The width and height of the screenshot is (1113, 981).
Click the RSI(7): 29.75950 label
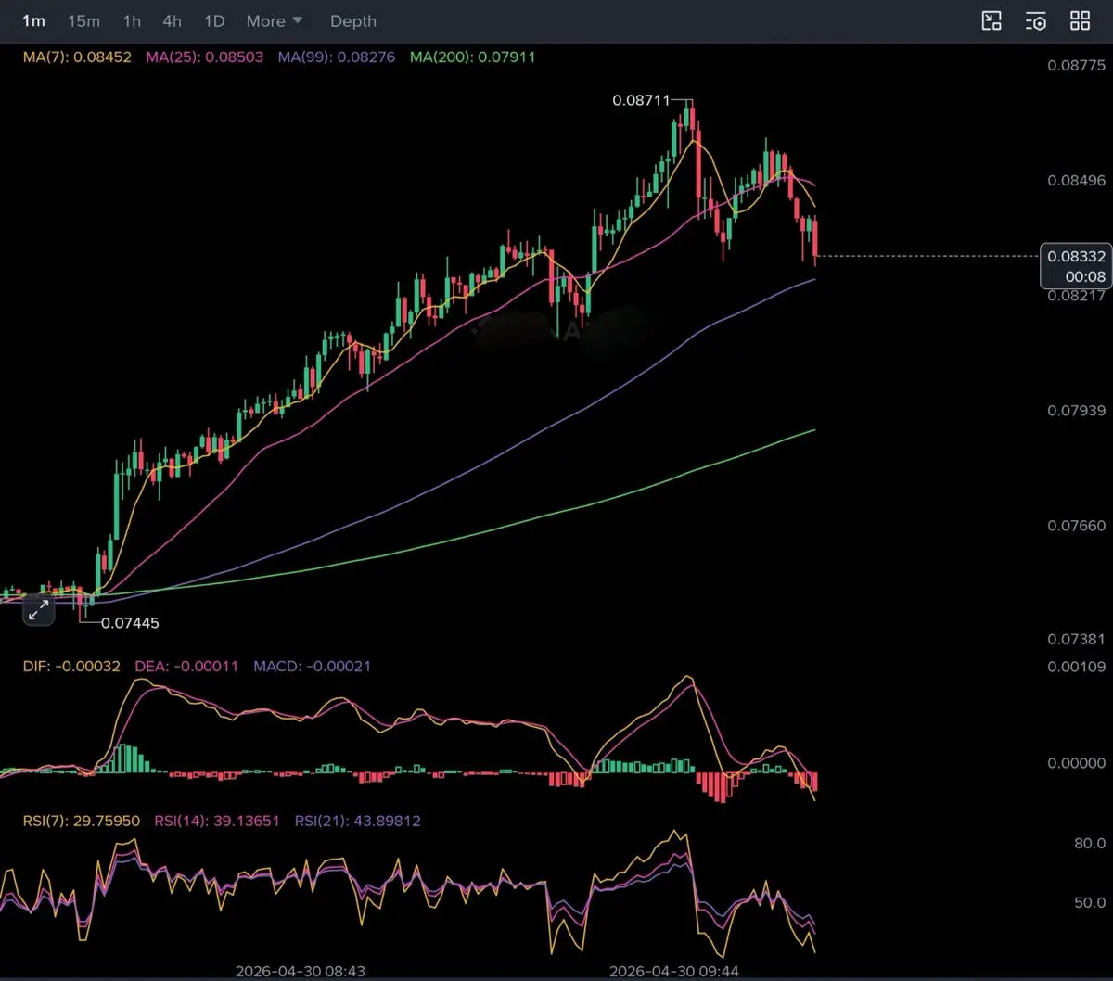(x=82, y=821)
